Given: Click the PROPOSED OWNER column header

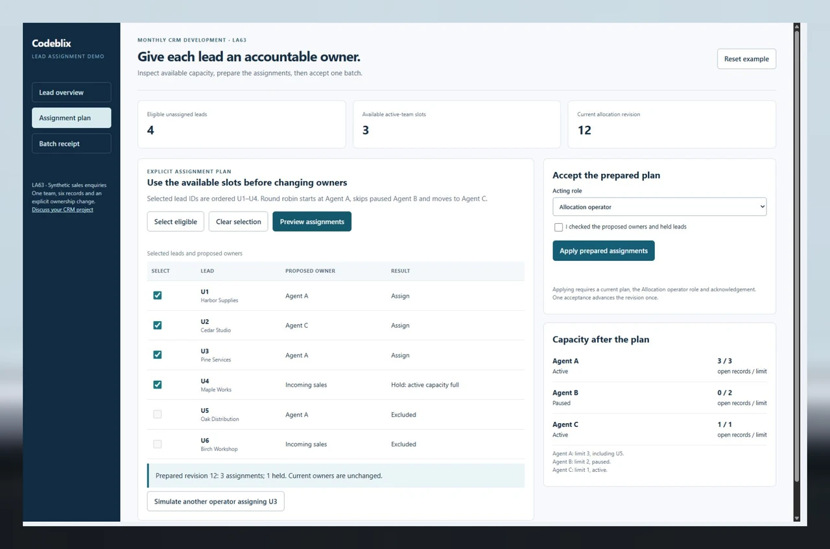Looking at the screenshot, I should pos(310,271).
